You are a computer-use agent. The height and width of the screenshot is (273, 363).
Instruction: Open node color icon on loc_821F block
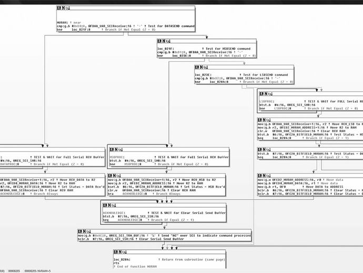tap(159, 41)
